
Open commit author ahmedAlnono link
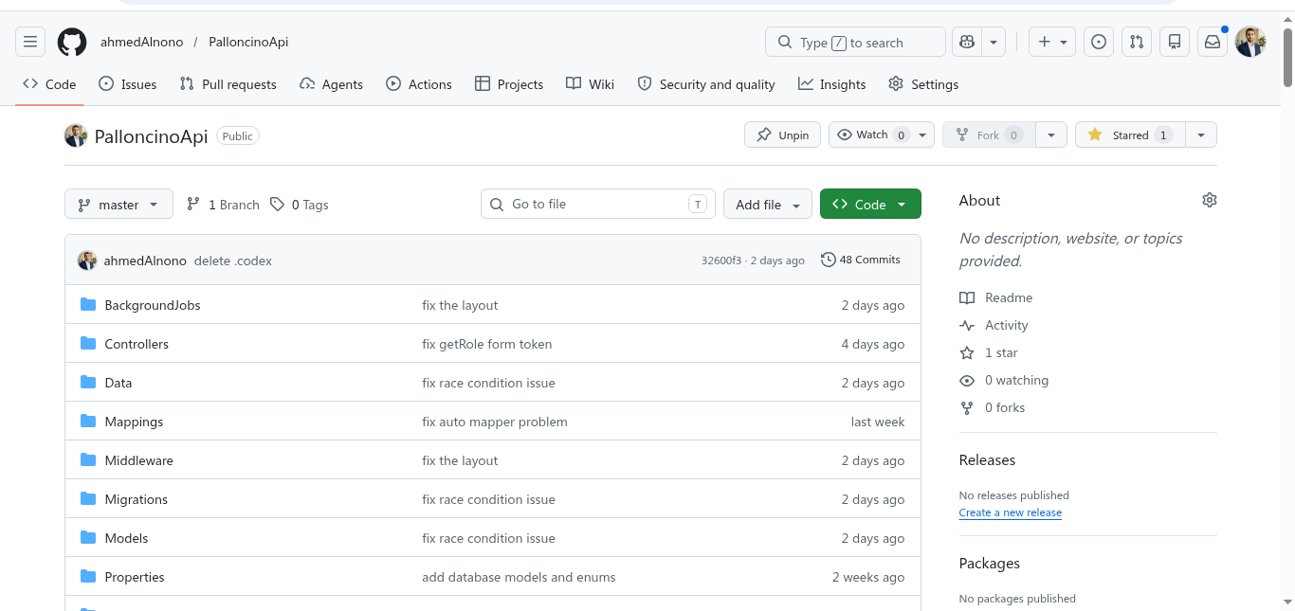pyautogui.click(x=145, y=260)
